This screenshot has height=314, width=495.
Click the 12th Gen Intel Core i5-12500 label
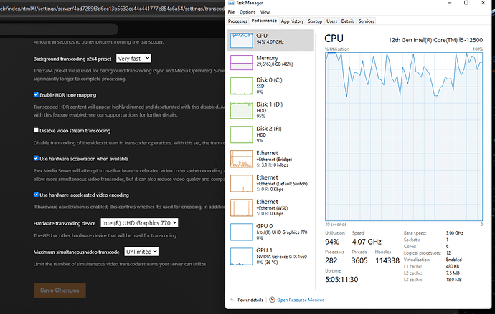pos(435,40)
